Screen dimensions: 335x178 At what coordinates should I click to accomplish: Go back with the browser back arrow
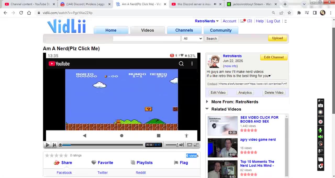pos(5,13)
